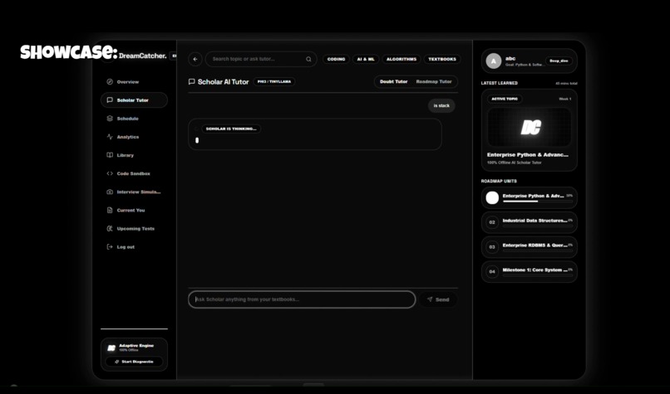Image resolution: width=670 pixels, height=394 pixels.
Task: Click the Overview compass icon
Action: (110, 82)
